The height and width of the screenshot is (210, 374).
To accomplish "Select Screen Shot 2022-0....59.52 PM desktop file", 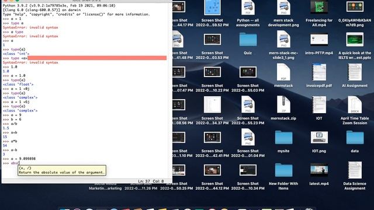I will click(212, 8).
